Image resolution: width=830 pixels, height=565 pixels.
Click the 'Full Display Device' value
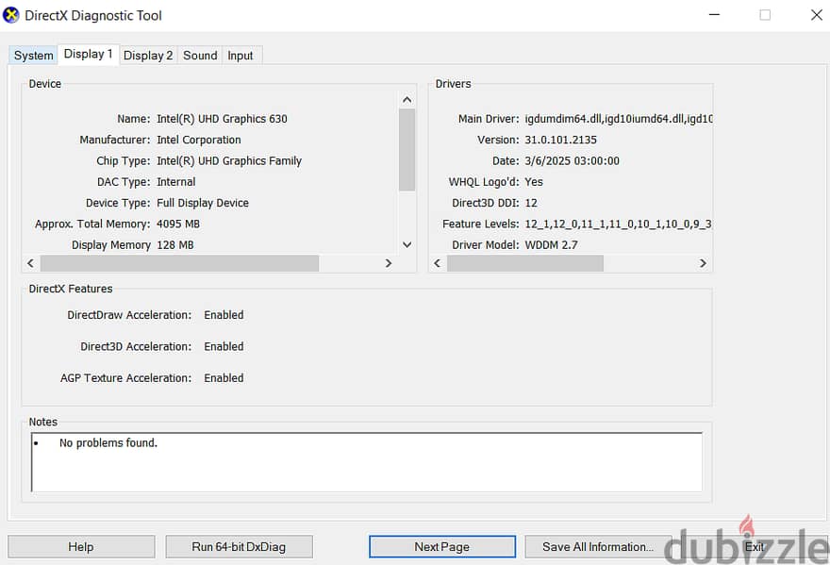pos(202,203)
